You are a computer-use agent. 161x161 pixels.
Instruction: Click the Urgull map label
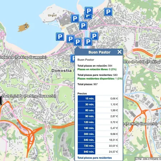point(52,15)
